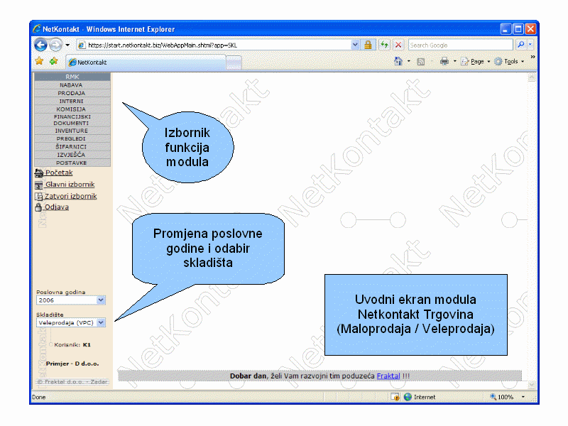Screen dimensions: 568x426
Task: Click the Internet Explorer title bar icon
Action: (37, 29)
